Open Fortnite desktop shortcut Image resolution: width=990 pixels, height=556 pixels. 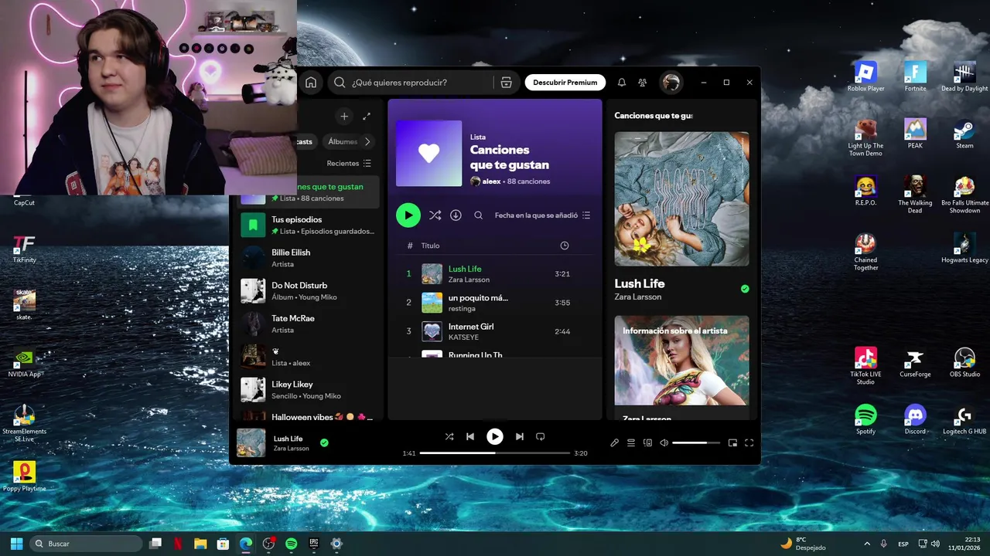click(915, 77)
